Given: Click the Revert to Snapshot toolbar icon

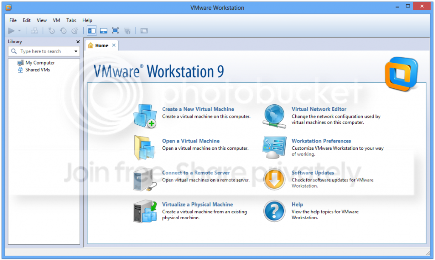Looking at the screenshot, I should click(63, 31).
